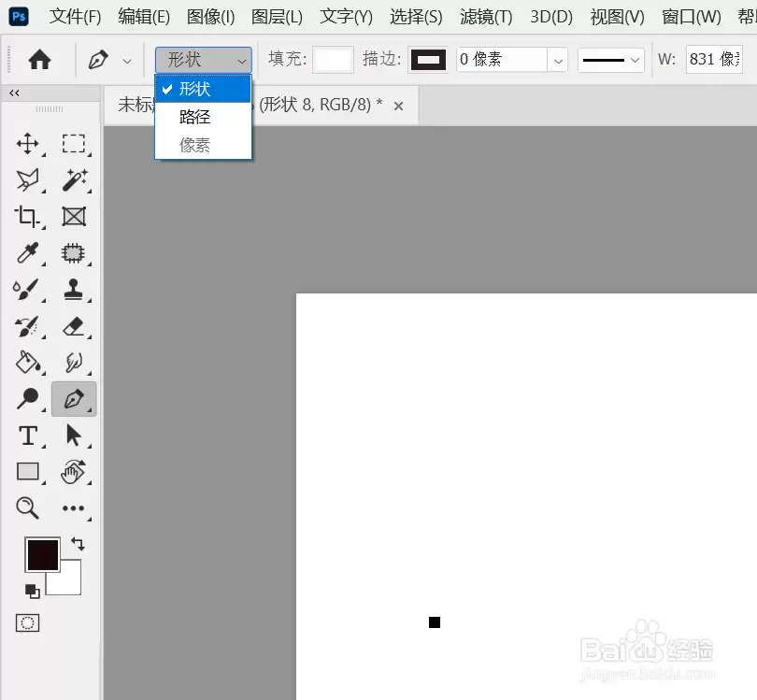757x700 pixels.
Task: Select the Crop tool
Action: (26, 216)
